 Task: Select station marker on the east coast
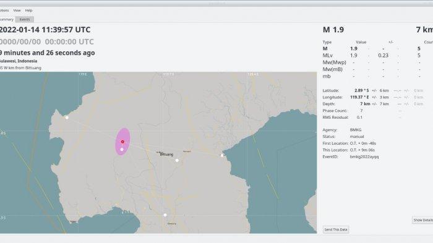pos(221,155)
